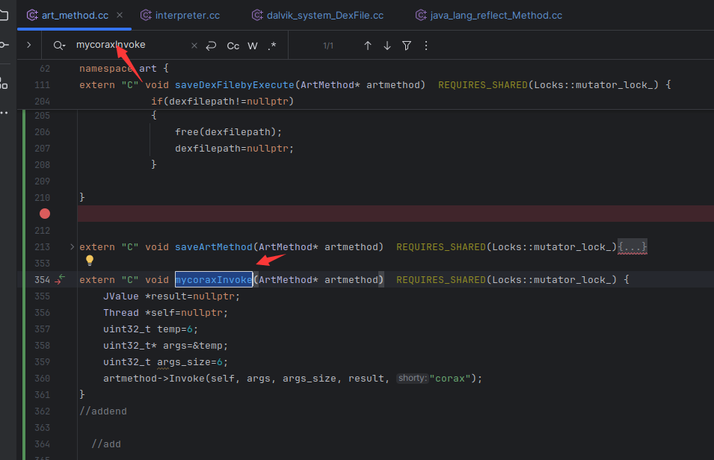
Task: Click the breakpoint red dot in gutter
Action: (x=45, y=214)
